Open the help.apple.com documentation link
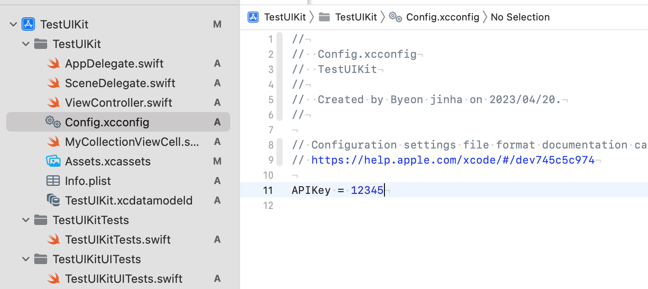 click(x=453, y=160)
